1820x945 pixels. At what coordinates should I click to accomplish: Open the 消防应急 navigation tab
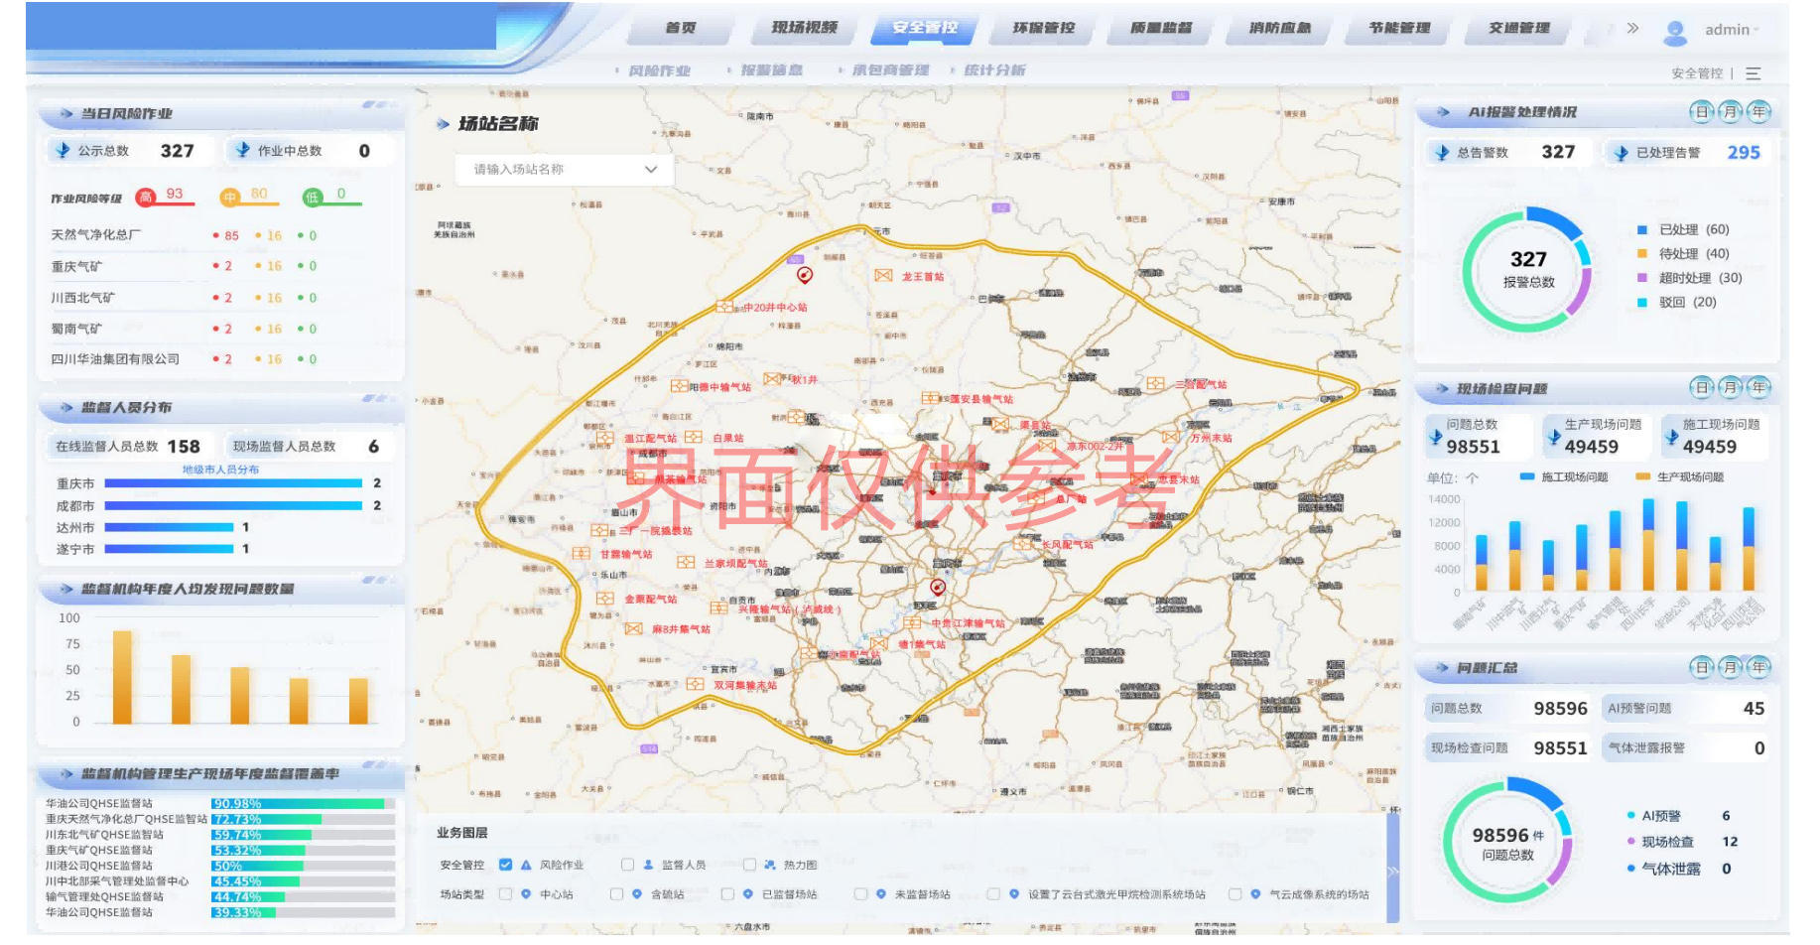[x=1279, y=28]
